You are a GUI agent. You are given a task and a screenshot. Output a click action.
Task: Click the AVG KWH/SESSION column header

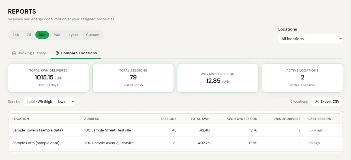click(x=242, y=119)
